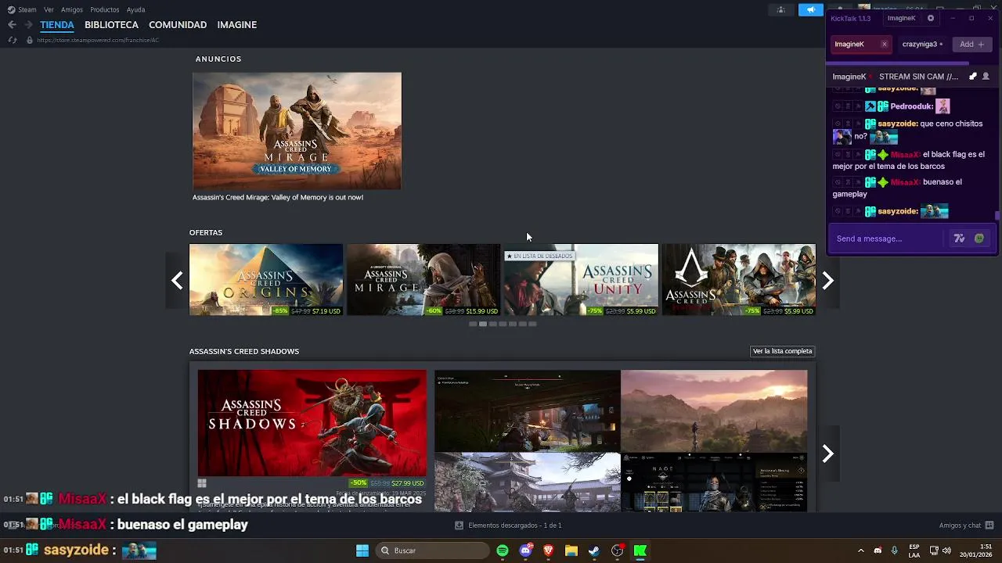This screenshot has height=563, width=1002.
Task: Open the Amigos menu
Action: click(72, 9)
